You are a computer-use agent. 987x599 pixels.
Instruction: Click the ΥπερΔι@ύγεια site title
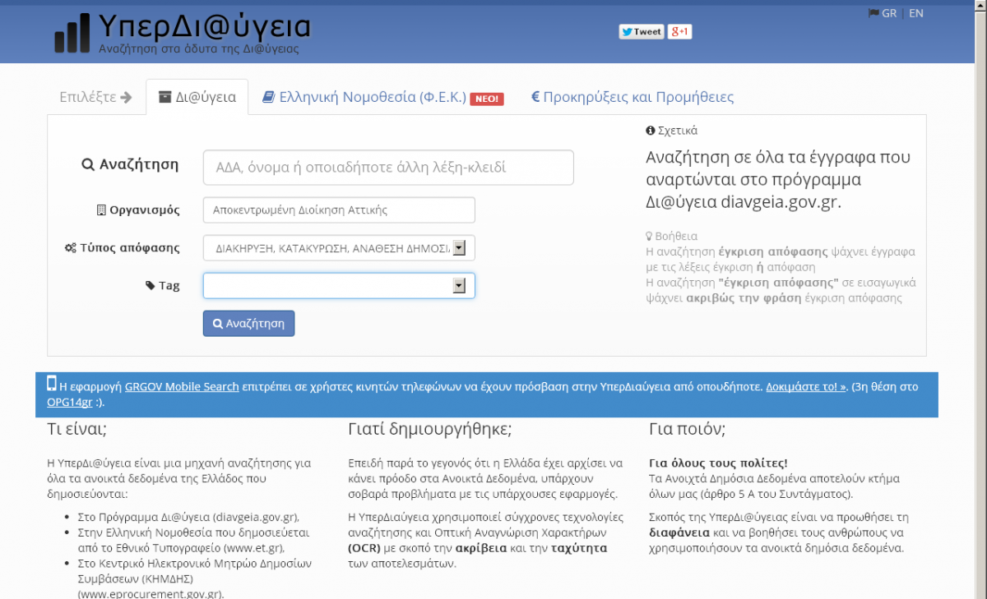pyautogui.click(x=204, y=26)
